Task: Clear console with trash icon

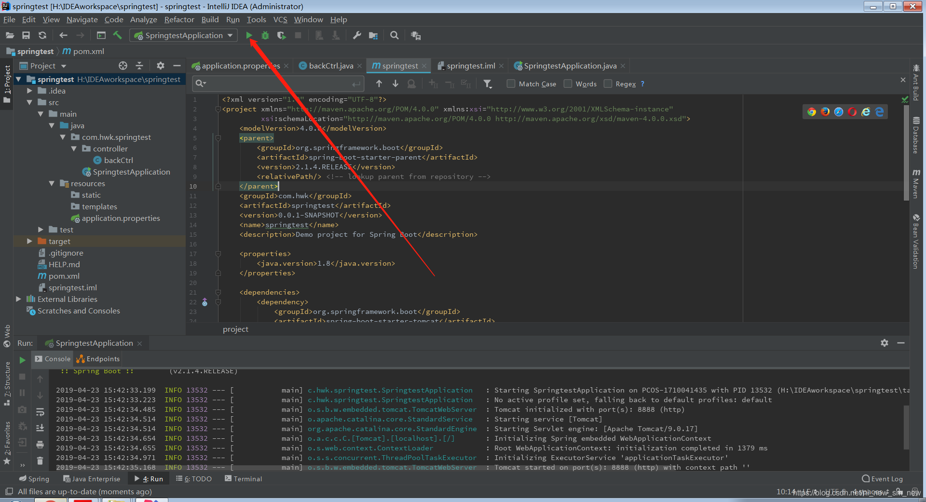Action: click(x=40, y=461)
